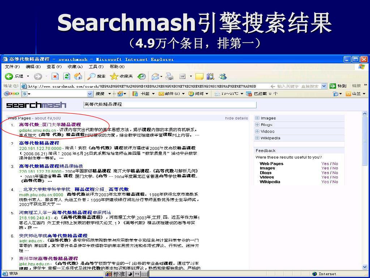The image size is (370, 278).
Task: Click the IE Back arrow button
Action: tap(9, 76)
